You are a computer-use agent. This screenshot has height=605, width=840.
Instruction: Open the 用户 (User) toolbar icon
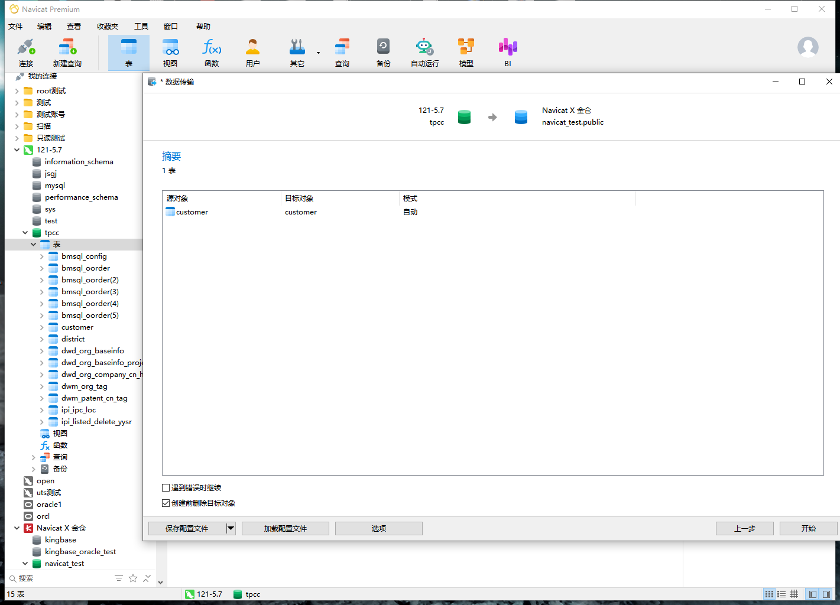point(253,53)
